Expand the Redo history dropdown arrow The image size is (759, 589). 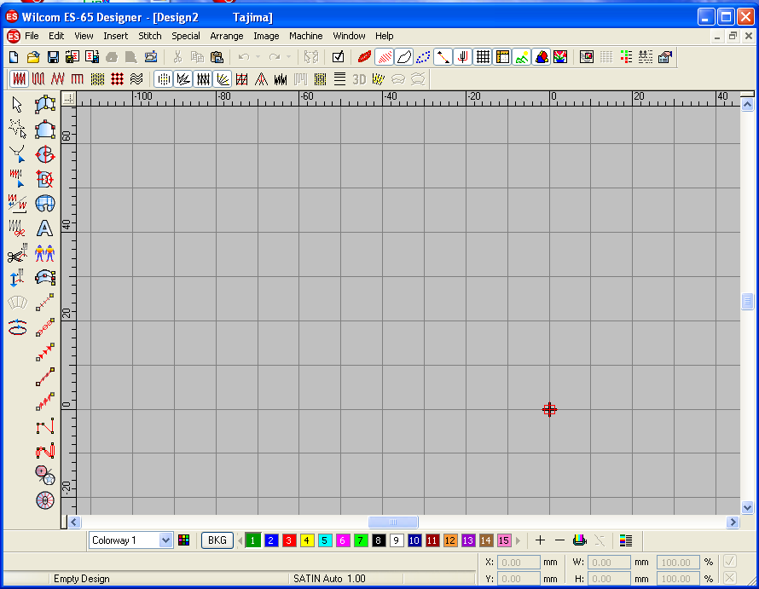point(288,57)
